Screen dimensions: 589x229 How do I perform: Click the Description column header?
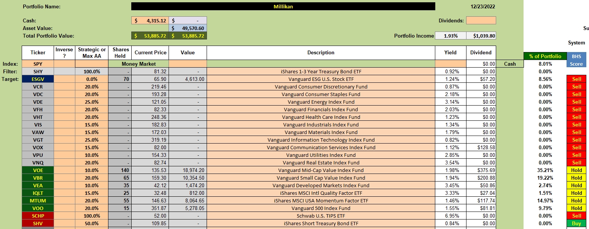click(x=321, y=53)
